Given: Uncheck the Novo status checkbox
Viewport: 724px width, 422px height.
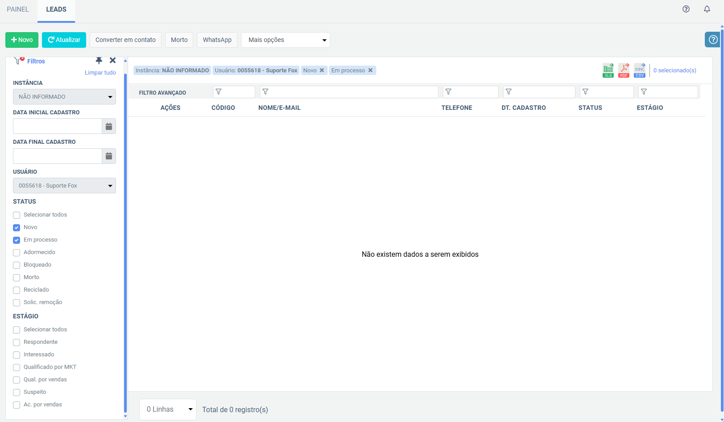Looking at the screenshot, I should 17,228.
